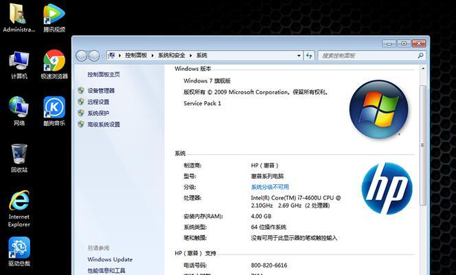The image size is (456, 275).
Task: Click the back navigation arrow button
Action: (82, 56)
